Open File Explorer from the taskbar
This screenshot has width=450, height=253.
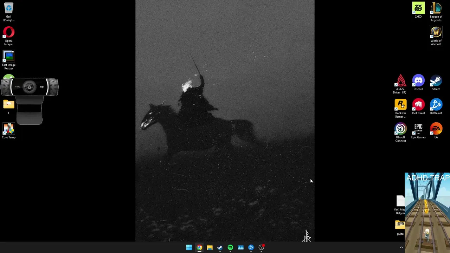tap(210, 247)
